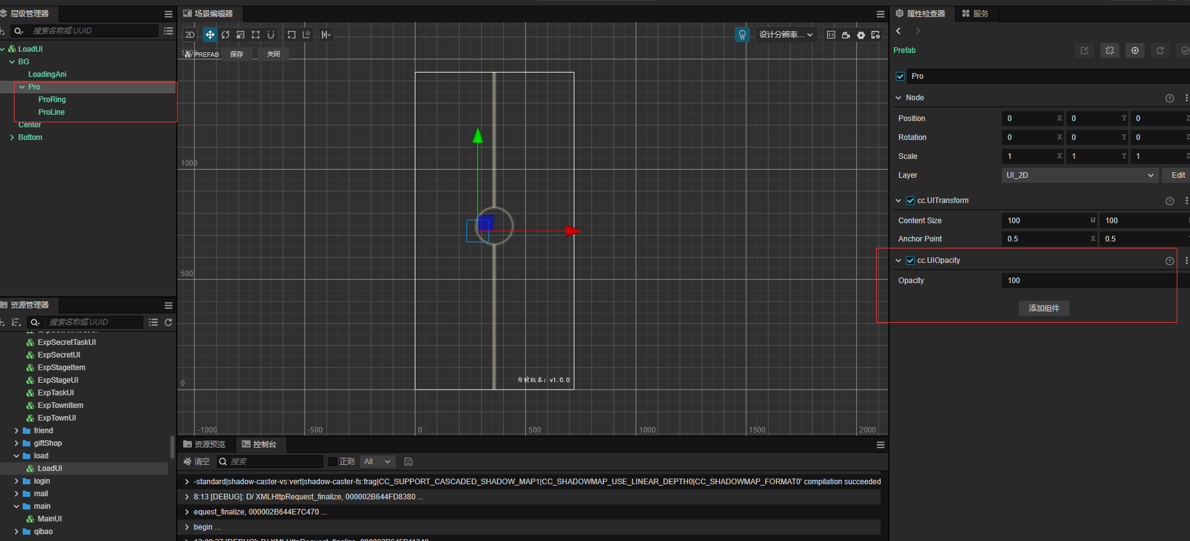Switch the pivot/center gizmo mode
The width and height of the screenshot is (1190, 541).
pos(292,35)
